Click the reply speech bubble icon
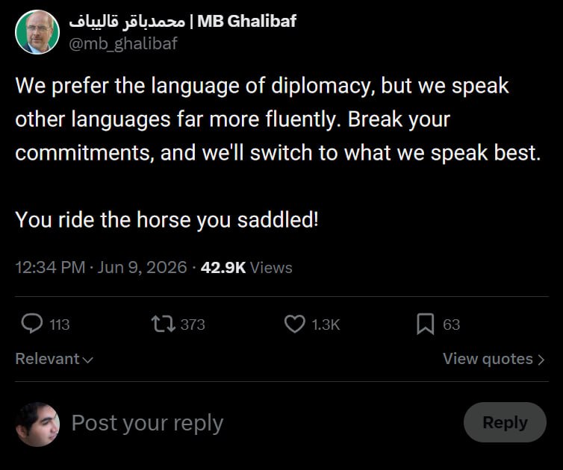563x470 pixels. 32,324
